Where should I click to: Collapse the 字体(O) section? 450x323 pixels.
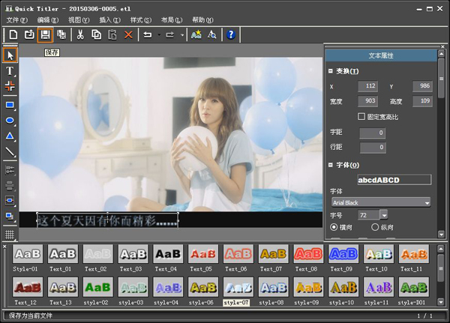[331, 165]
